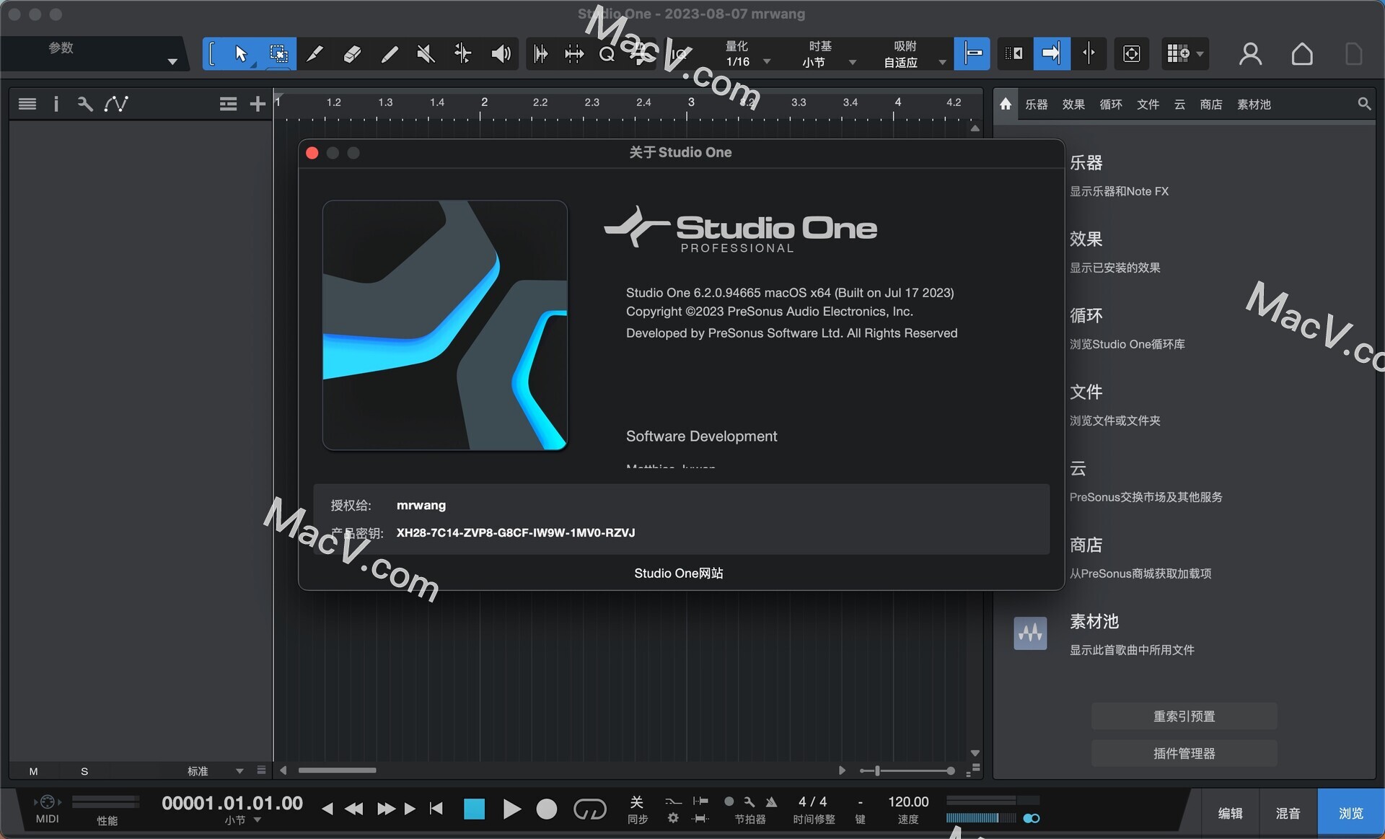Select the Bend tool
Image resolution: width=1385 pixels, height=839 pixels.
462,53
